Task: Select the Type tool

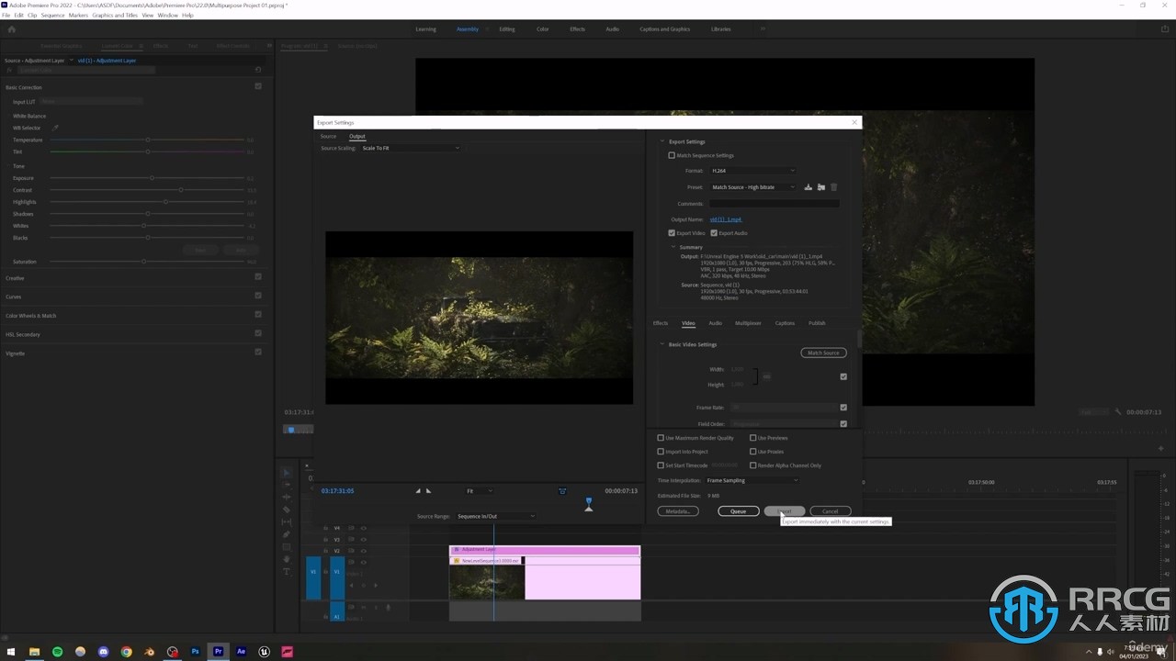Action: pos(286,571)
